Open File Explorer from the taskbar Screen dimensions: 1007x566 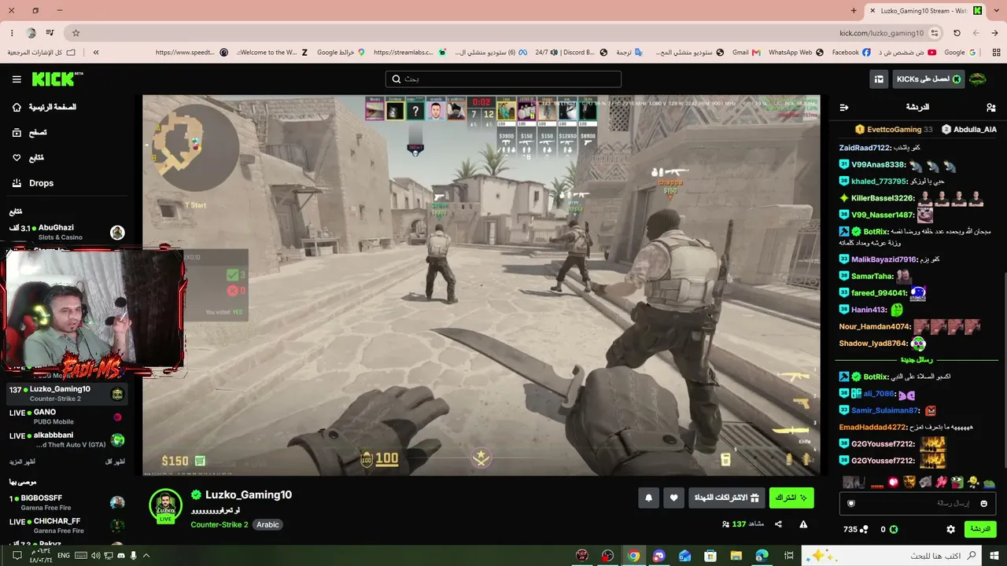pyautogui.click(x=736, y=556)
